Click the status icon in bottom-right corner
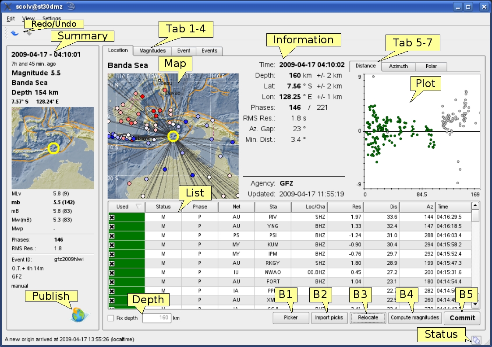Image resolution: width=492 pixels, height=347 pixels. coord(476,340)
